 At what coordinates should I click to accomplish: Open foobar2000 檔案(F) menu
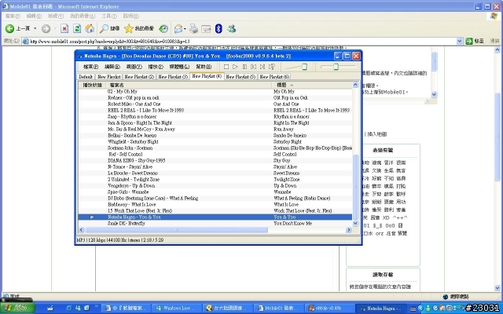[91, 67]
